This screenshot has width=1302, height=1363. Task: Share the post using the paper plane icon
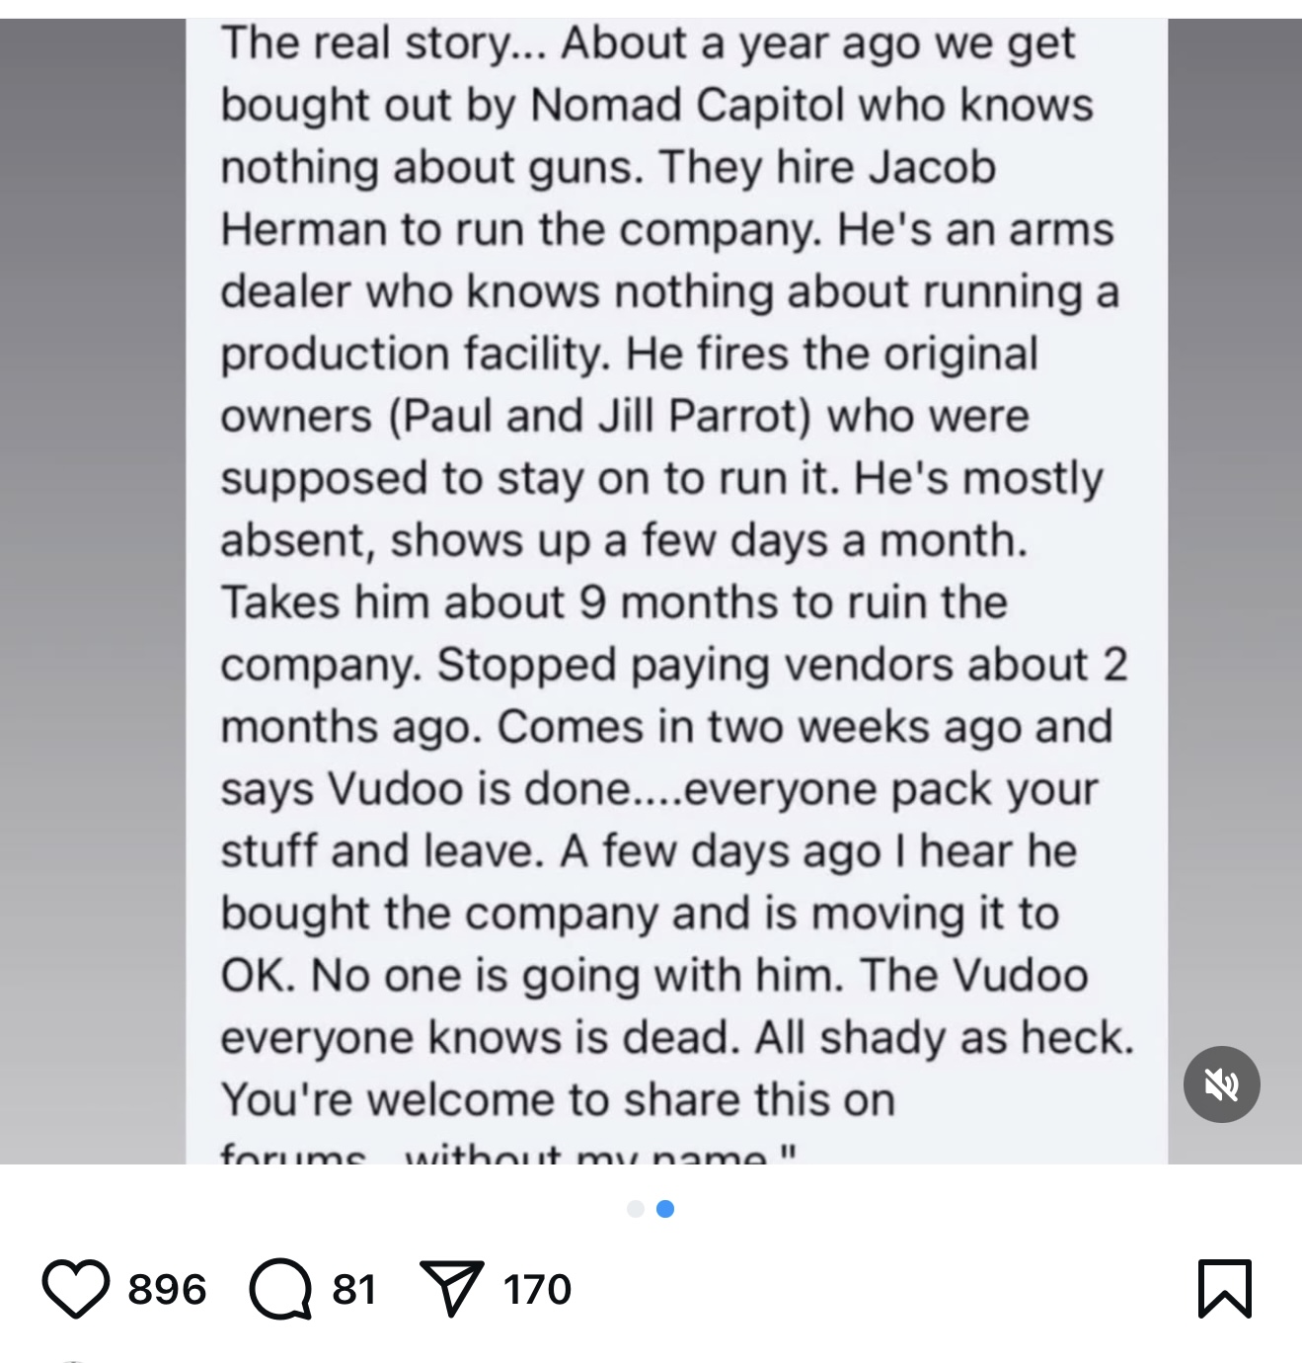pyautogui.click(x=451, y=1288)
